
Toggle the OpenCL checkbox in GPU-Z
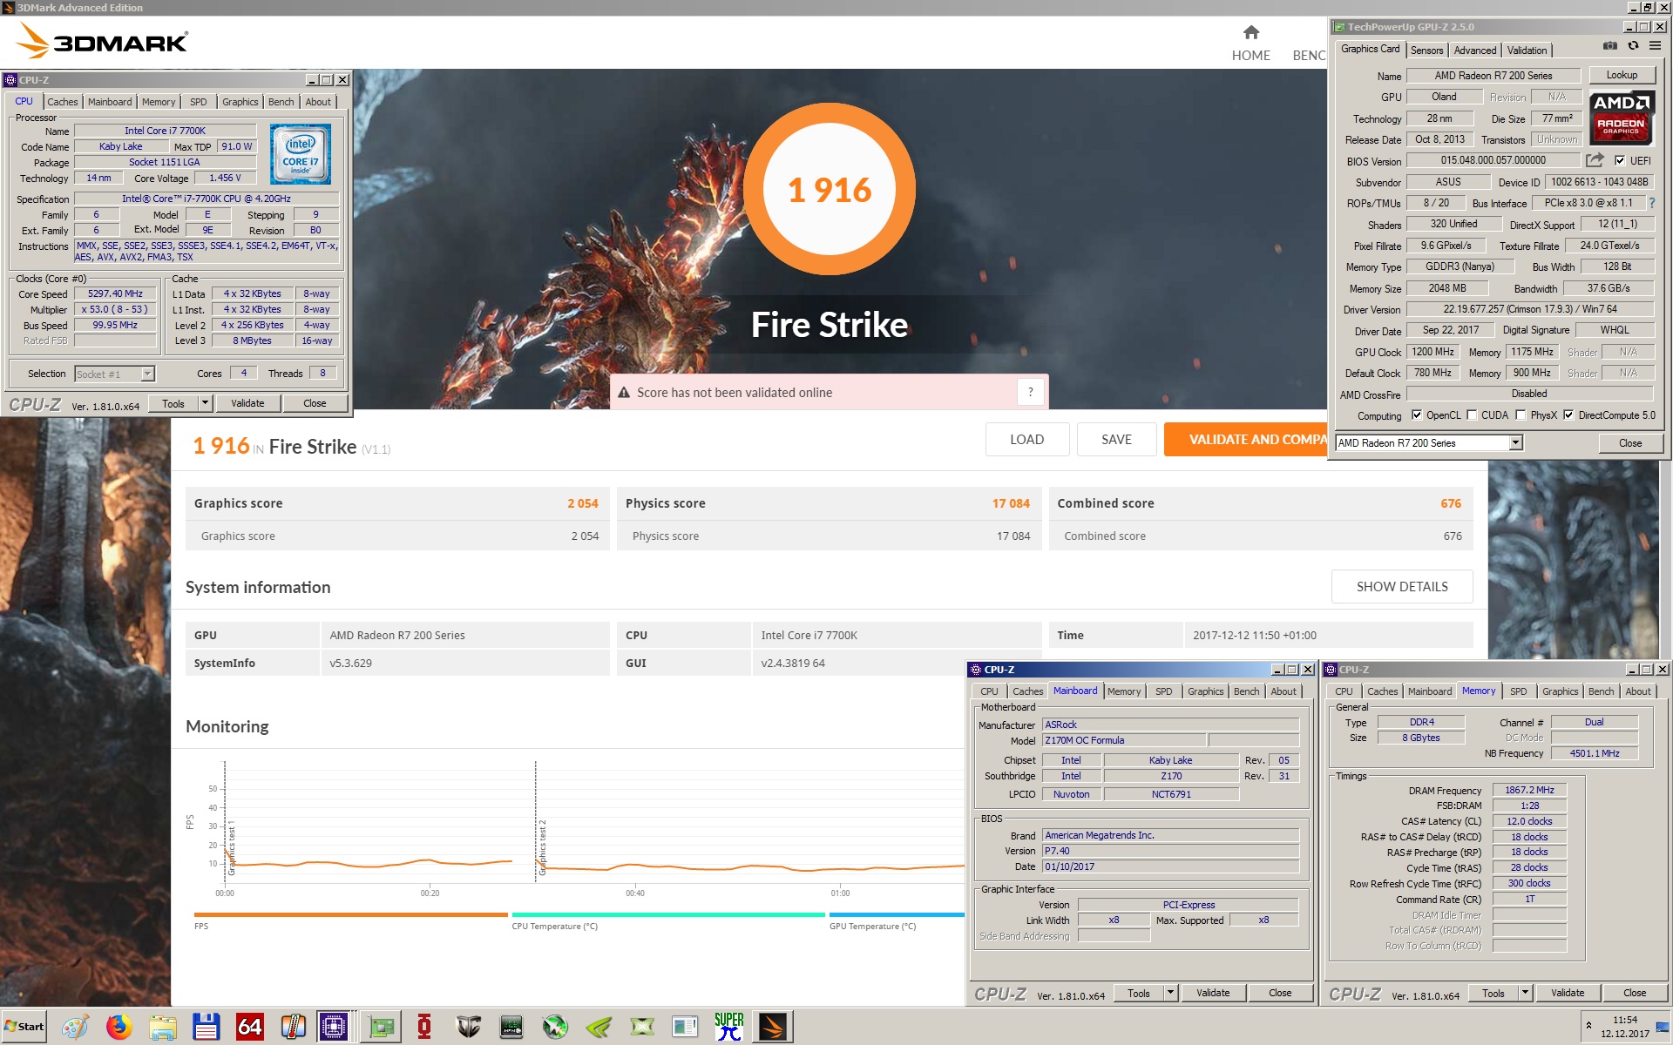(1416, 415)
